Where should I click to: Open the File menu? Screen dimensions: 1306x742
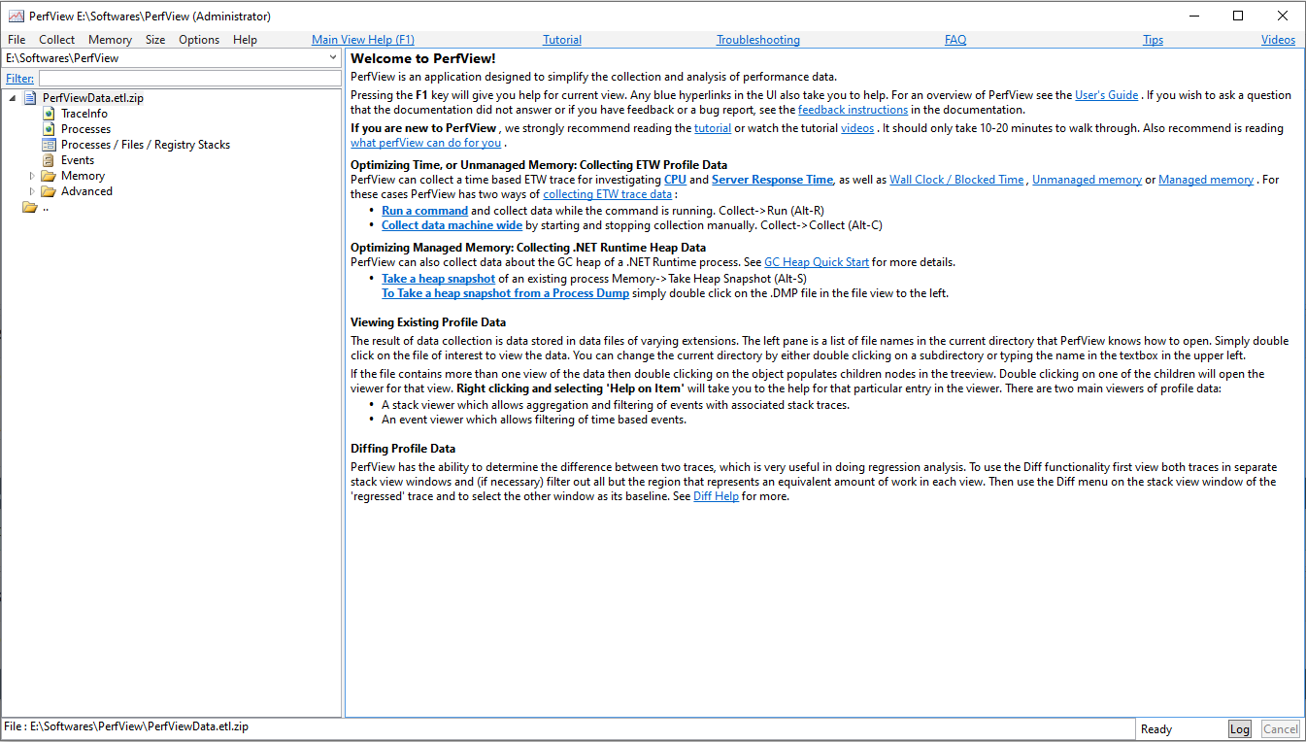coord(17,40)
